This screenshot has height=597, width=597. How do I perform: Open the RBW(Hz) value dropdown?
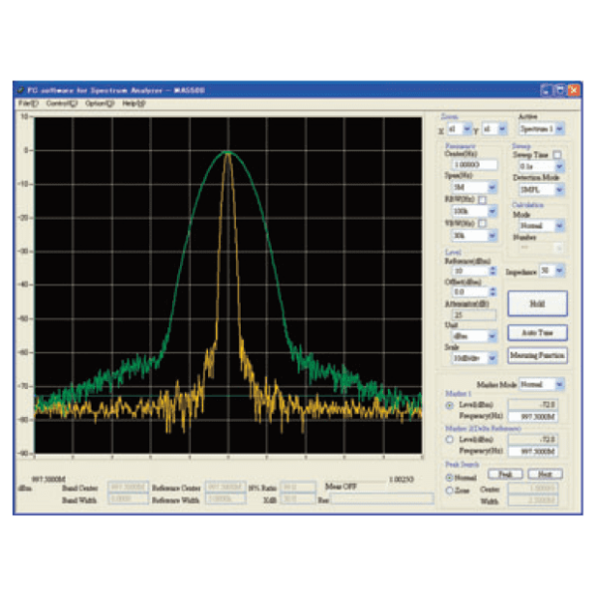click(492, 211)
